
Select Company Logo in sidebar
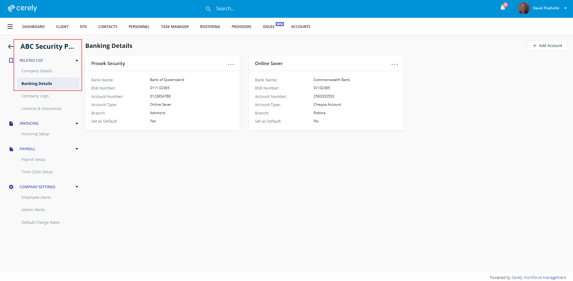click(35, 96)
